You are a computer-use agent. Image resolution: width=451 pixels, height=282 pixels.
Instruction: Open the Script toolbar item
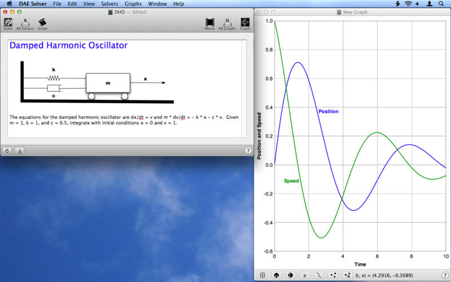pyautogui.click(x=42, y=23)
